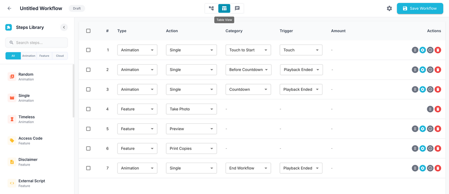Image resolution: width=449 pixels, height=194 pixels.
Task: Check the box for row 7
Action: [x=88, y=168]
